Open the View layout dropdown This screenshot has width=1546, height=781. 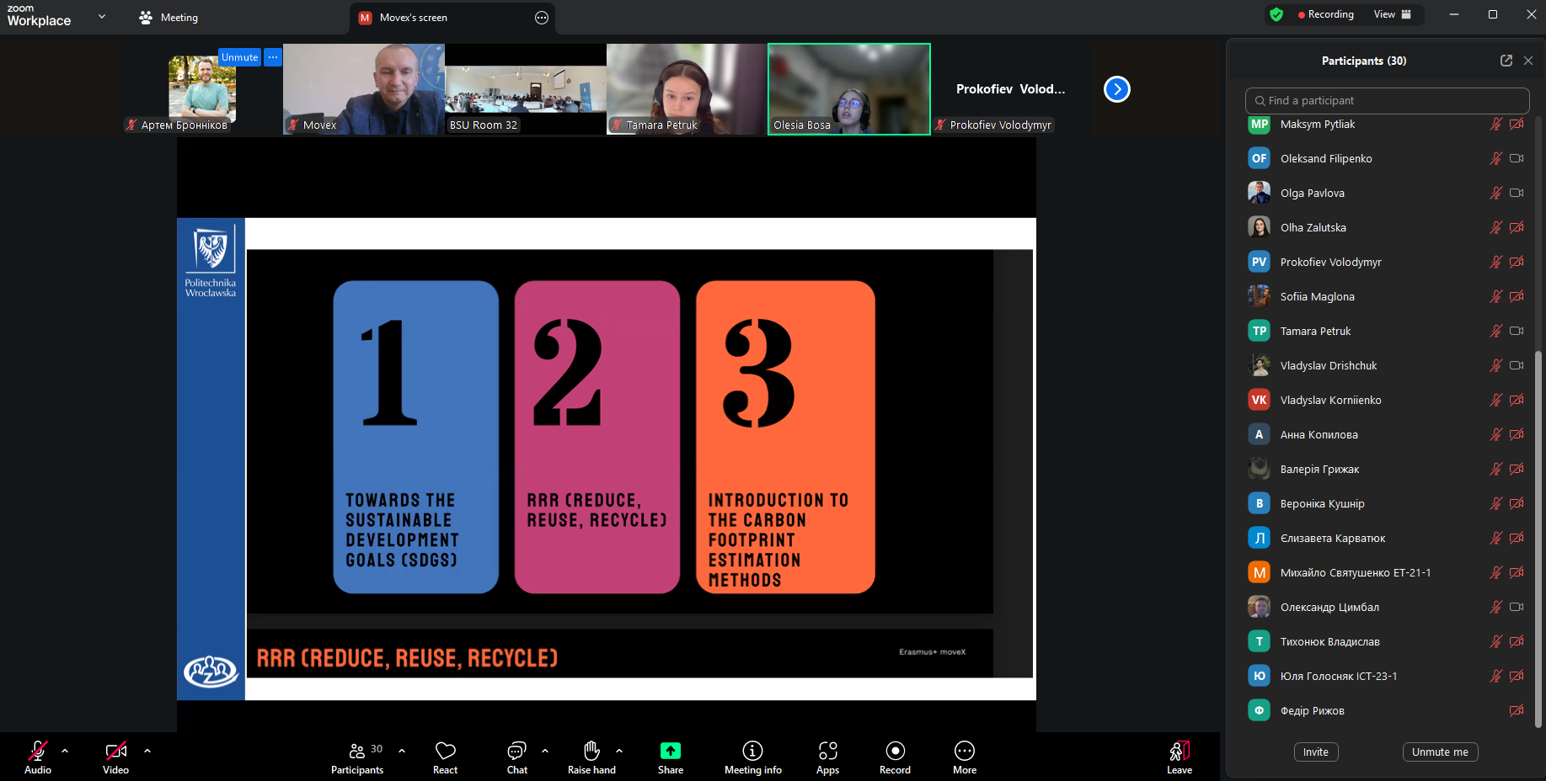[x=1392, y=14]
